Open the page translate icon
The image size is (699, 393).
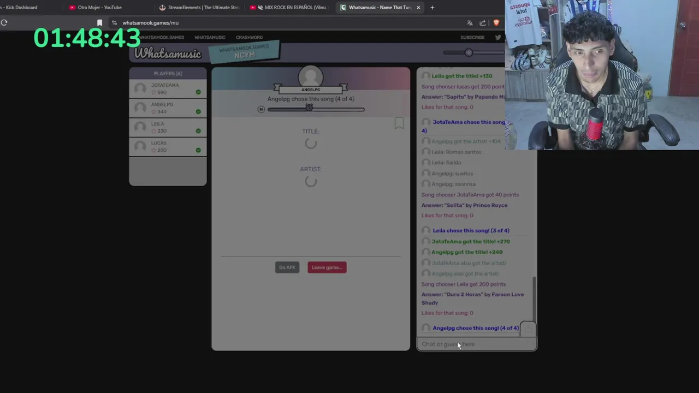[x=470, y=23]
